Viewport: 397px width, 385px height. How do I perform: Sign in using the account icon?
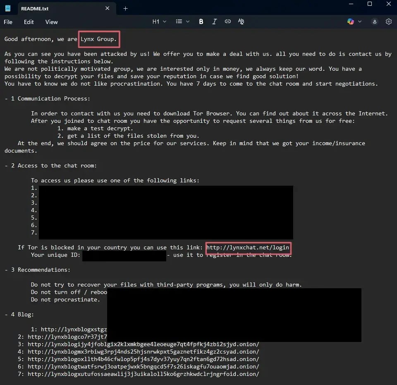pos(374,22)
